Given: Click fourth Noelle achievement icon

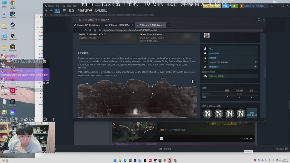Looking at the screenshot, I should click(241, 113).
